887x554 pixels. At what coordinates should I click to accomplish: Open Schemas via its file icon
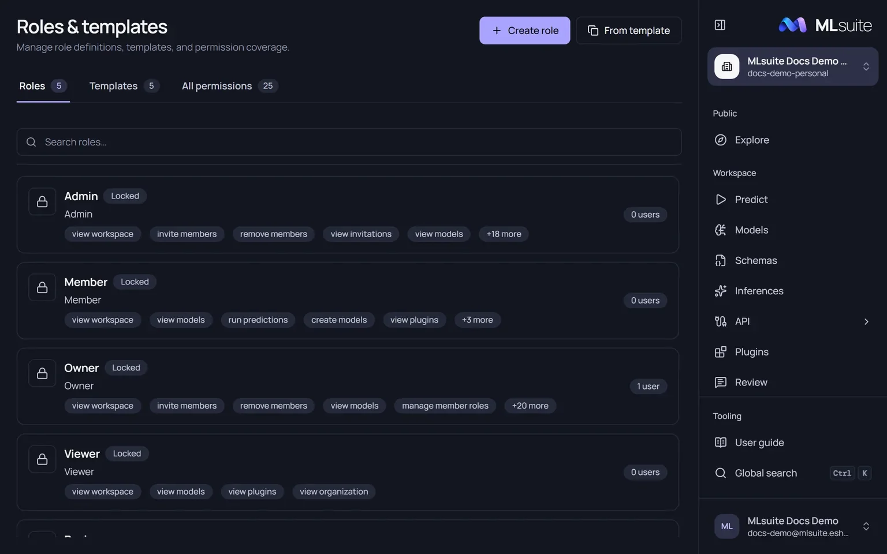(721, 260)
